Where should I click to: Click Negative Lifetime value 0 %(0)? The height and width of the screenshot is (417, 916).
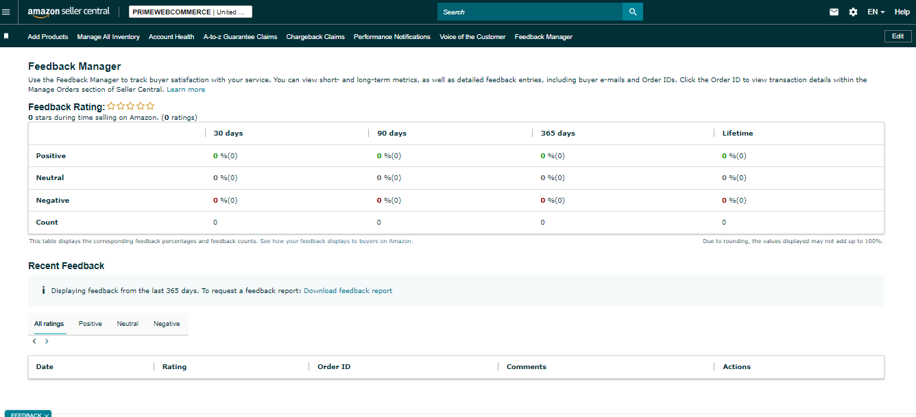point(734,201)
